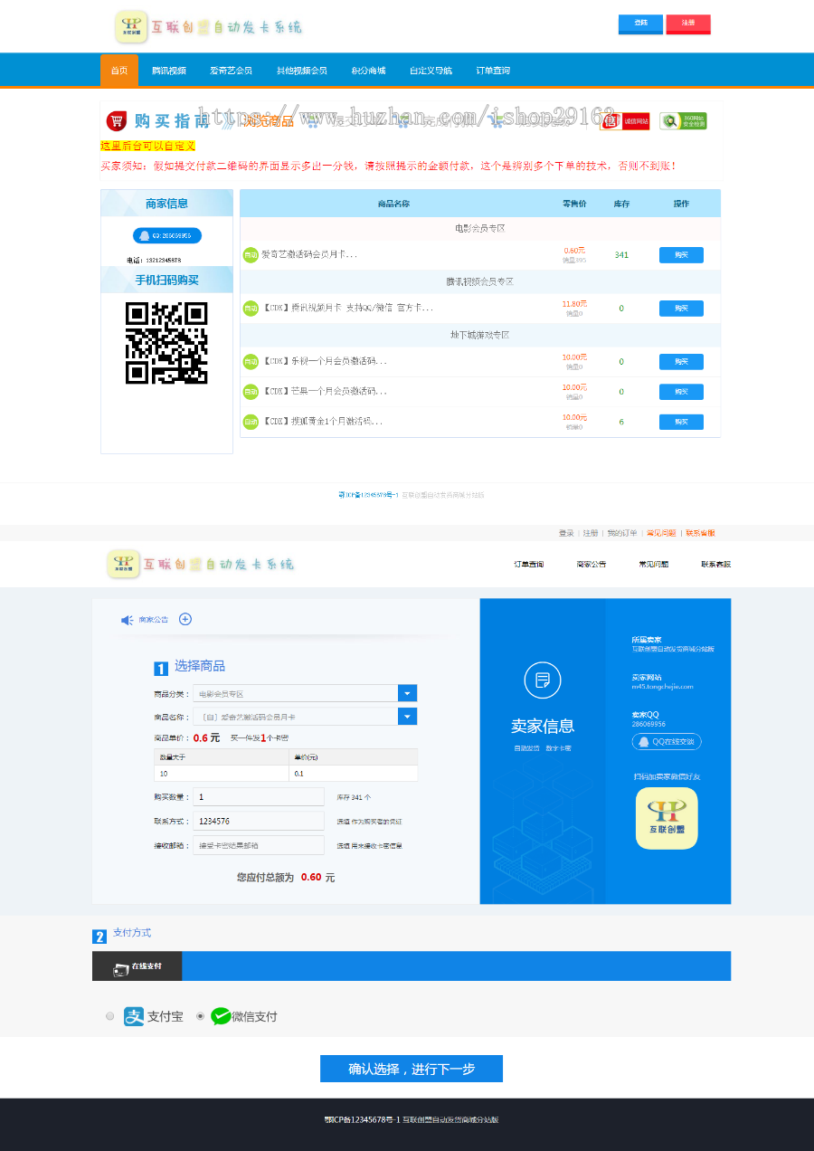Click the 地下城游戏专区 section header row
This screenshot has height=1151, width=814.
pos(480,335)
